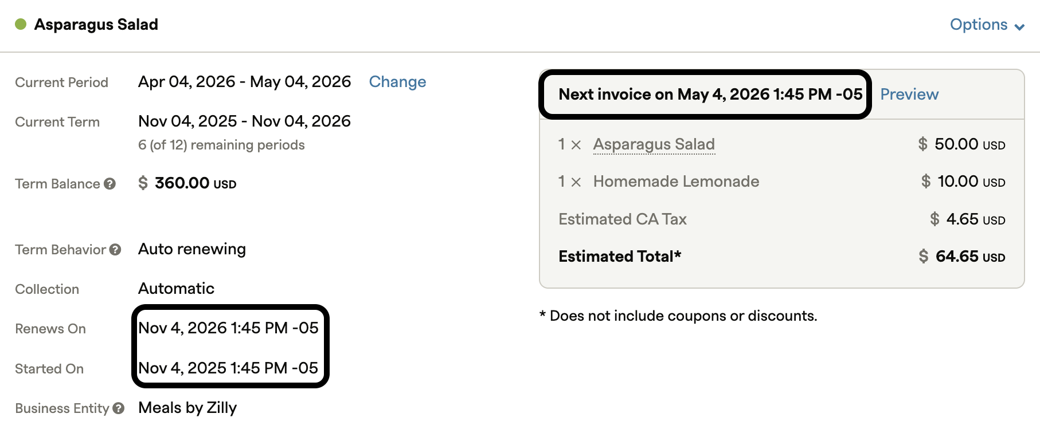Expand the Options dropdown menu
The width and height of the screenshot is (1040, 433).
[978, 25]
